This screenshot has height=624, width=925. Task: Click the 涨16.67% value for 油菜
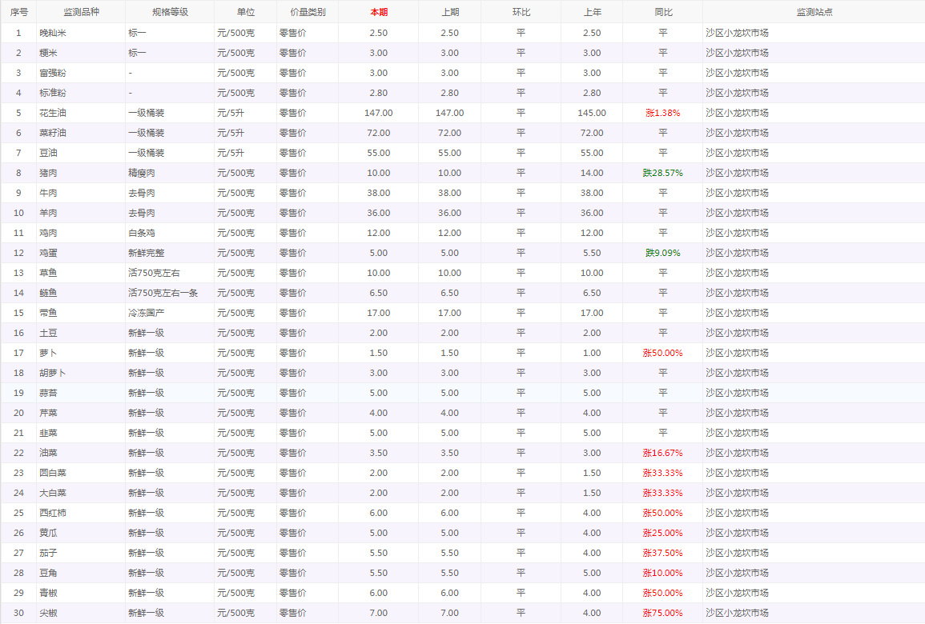click(x=662, y=453)
